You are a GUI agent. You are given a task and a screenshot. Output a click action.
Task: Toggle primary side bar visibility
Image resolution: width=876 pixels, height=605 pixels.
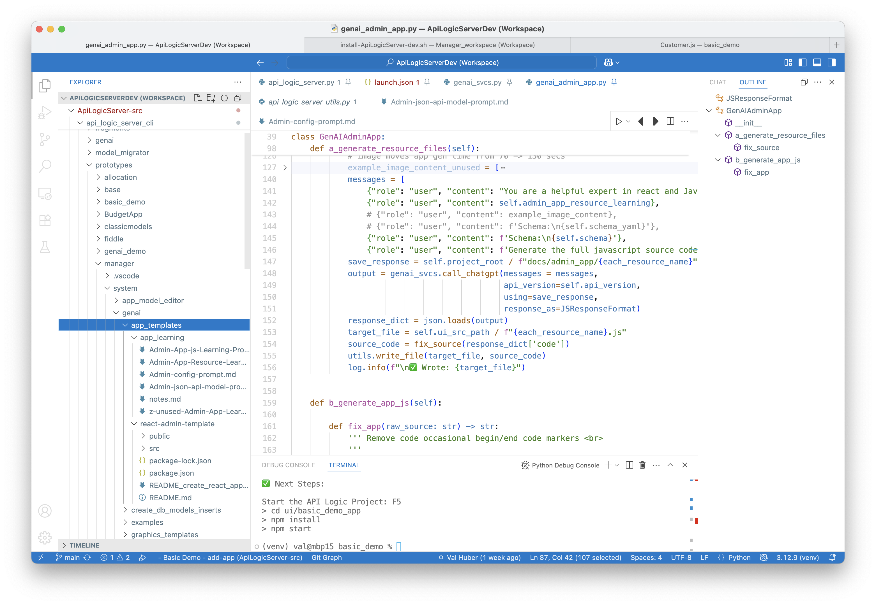click(x=803, y=62)
